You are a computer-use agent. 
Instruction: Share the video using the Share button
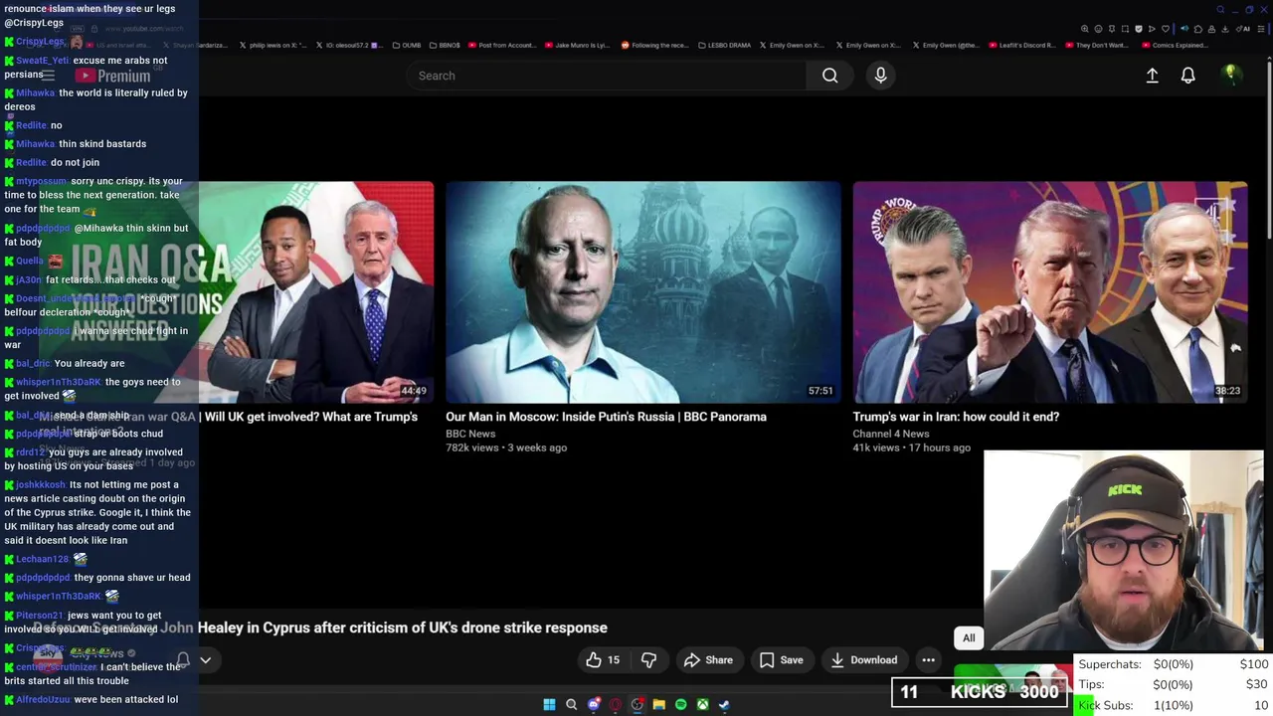click(708, 660)
